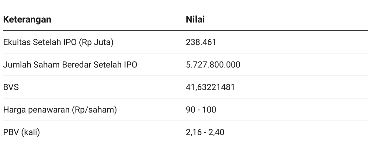Click the Keterangan column header
Screen dimensions: 371x146
[x=27, y=19]
